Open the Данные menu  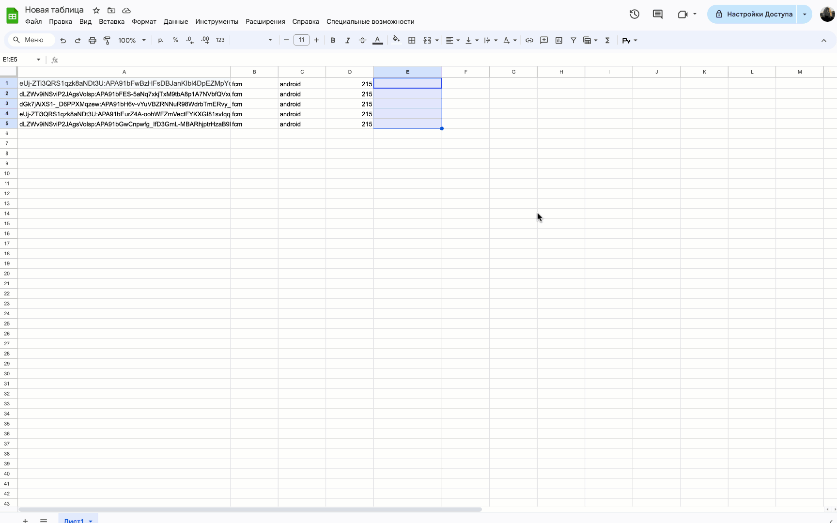pos(175,21)
